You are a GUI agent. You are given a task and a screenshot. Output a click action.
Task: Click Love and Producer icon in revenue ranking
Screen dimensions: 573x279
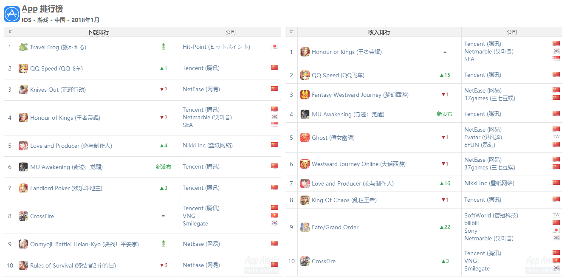point(305,183)
